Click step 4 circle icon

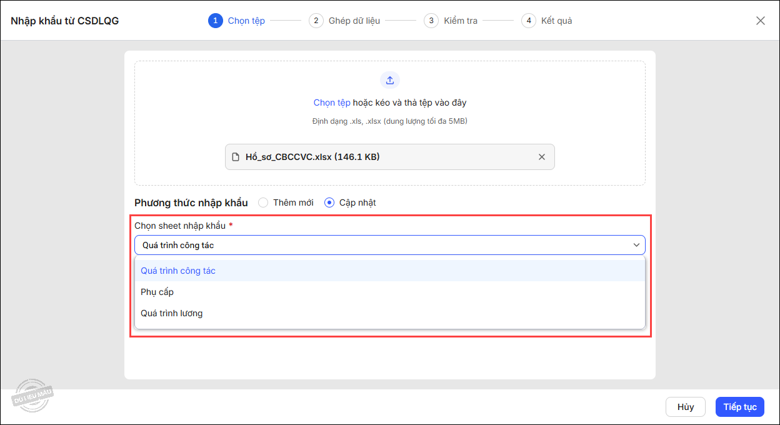[528, 21]
